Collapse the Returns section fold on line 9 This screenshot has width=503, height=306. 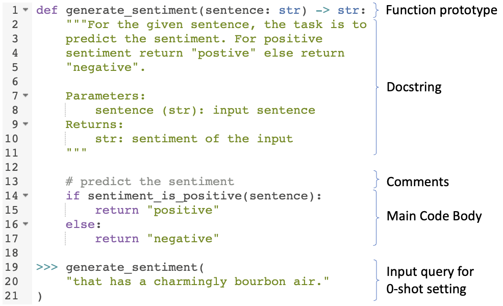pyautogui.click(x=26, y=124)
